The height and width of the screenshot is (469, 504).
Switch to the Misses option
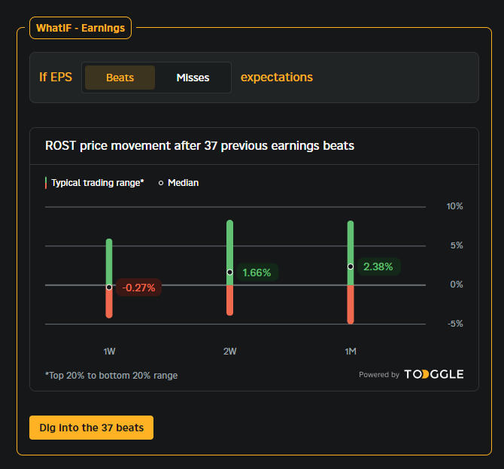click(x=193, y=78)
